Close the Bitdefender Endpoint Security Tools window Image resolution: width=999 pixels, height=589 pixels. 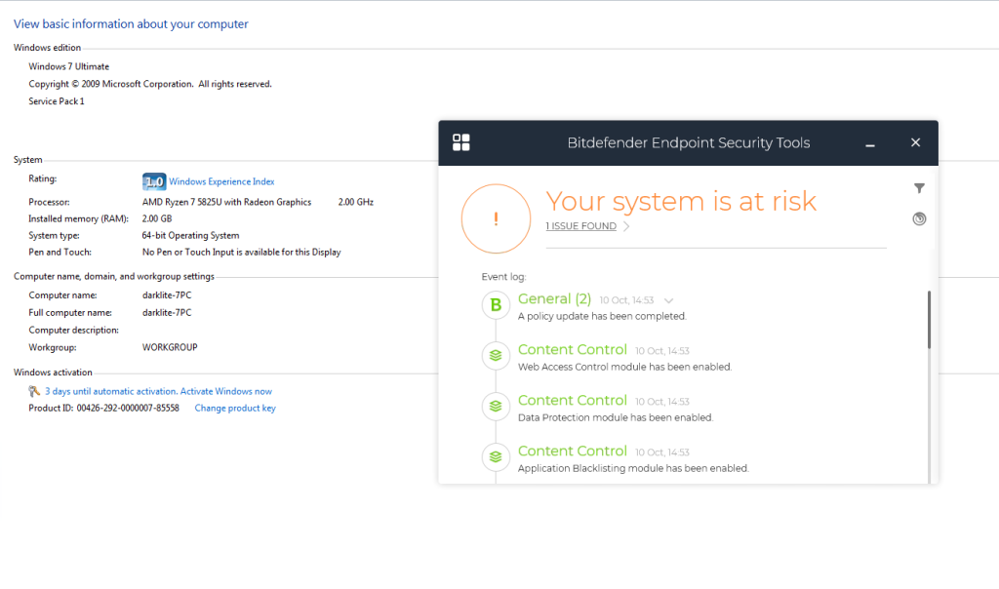pyautogui.click(x=915, y=142)
